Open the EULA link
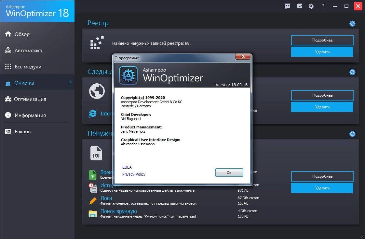The image size is (365, 239). click(127, 167)
